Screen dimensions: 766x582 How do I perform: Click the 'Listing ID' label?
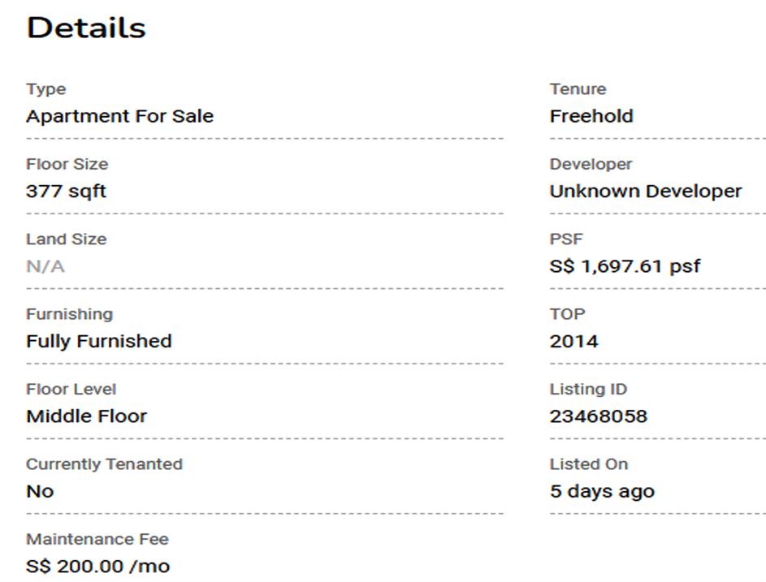tap(588, 389)
